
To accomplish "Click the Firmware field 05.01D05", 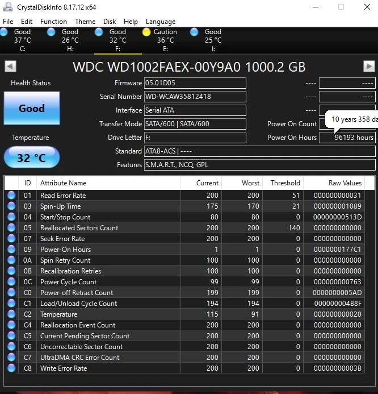I will (x=195, y=83).
